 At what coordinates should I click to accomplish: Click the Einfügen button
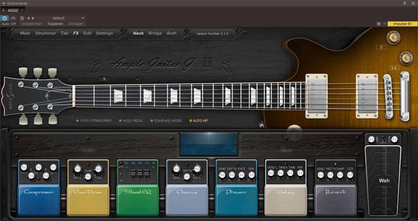coord(76,24)
